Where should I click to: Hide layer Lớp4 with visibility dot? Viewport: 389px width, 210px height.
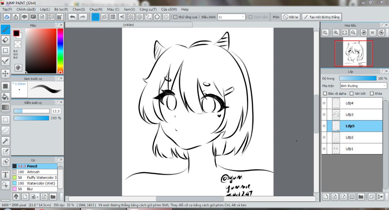(x=324, y=103)
